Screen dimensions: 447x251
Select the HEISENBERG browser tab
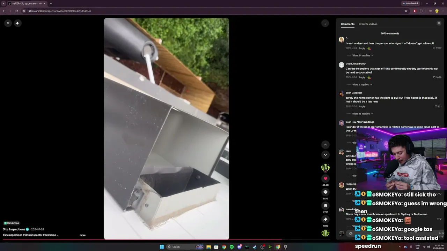tap(27, 3)
